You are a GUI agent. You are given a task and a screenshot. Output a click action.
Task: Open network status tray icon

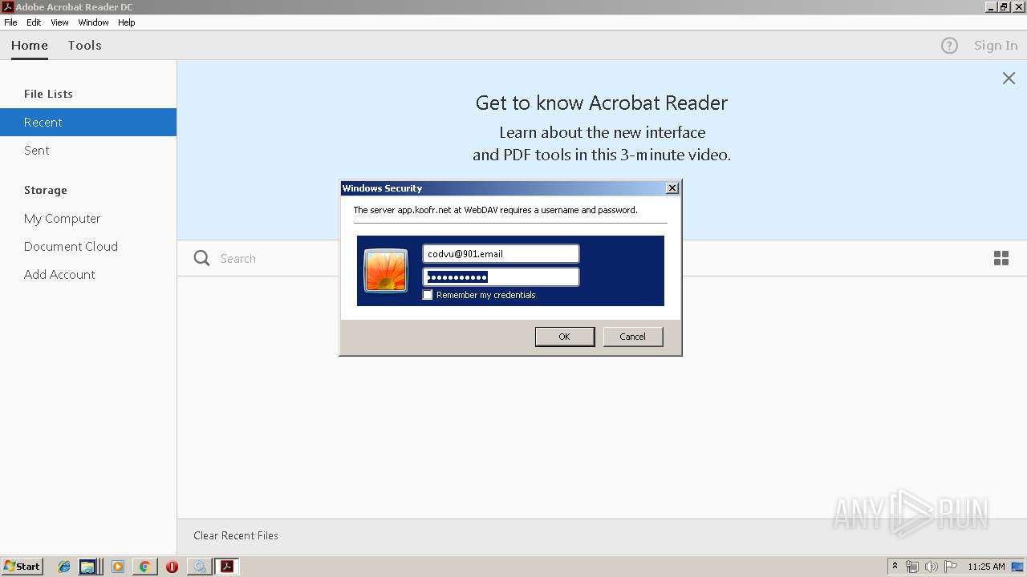tap(912, 567)
